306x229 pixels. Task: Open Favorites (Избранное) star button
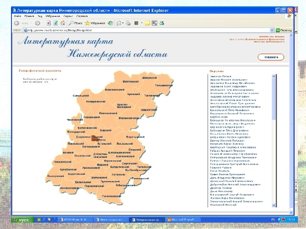point(92,23)
